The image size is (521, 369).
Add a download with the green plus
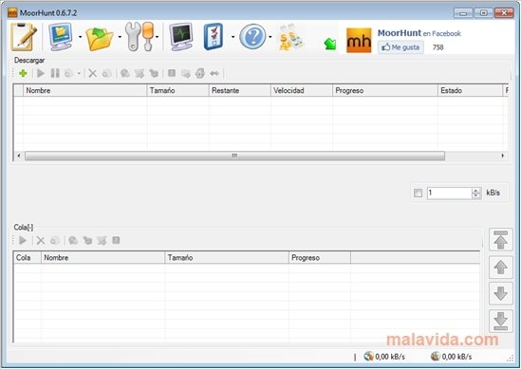click(x=23, y=73)
